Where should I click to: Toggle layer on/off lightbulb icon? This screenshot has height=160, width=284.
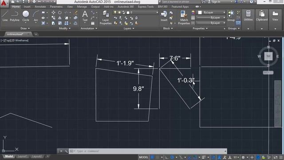tap(115, 12)
